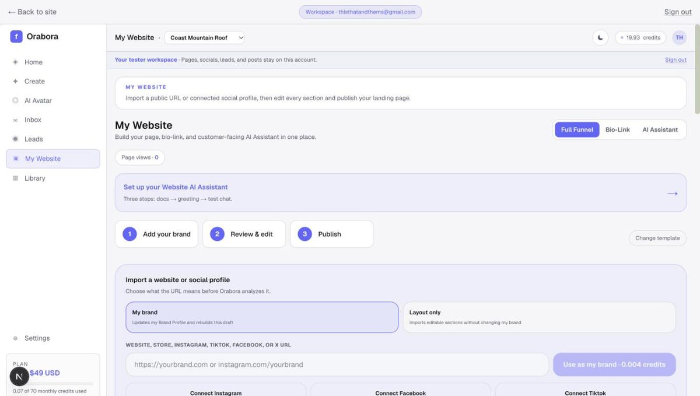Click the step 1 number circle
Screen dimensions: 700x396
[129, 234]
